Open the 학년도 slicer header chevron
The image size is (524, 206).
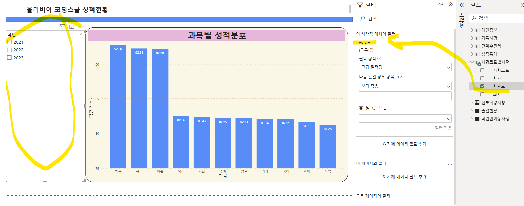point(80,34)
